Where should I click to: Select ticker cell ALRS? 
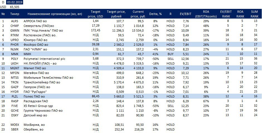click(14, 21)
